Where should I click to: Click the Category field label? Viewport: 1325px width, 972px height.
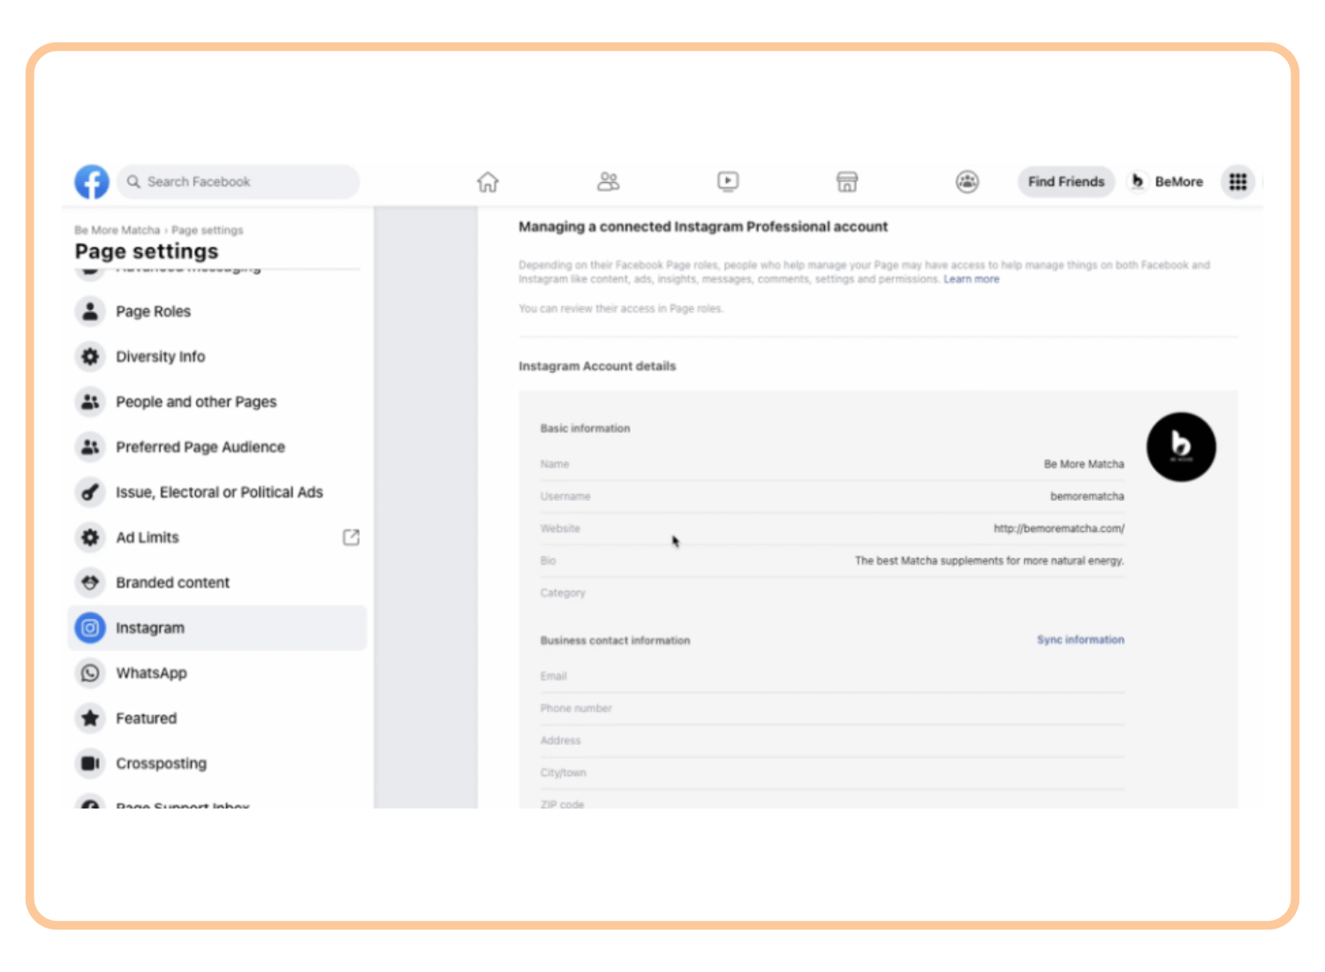(x=563, y=593)
